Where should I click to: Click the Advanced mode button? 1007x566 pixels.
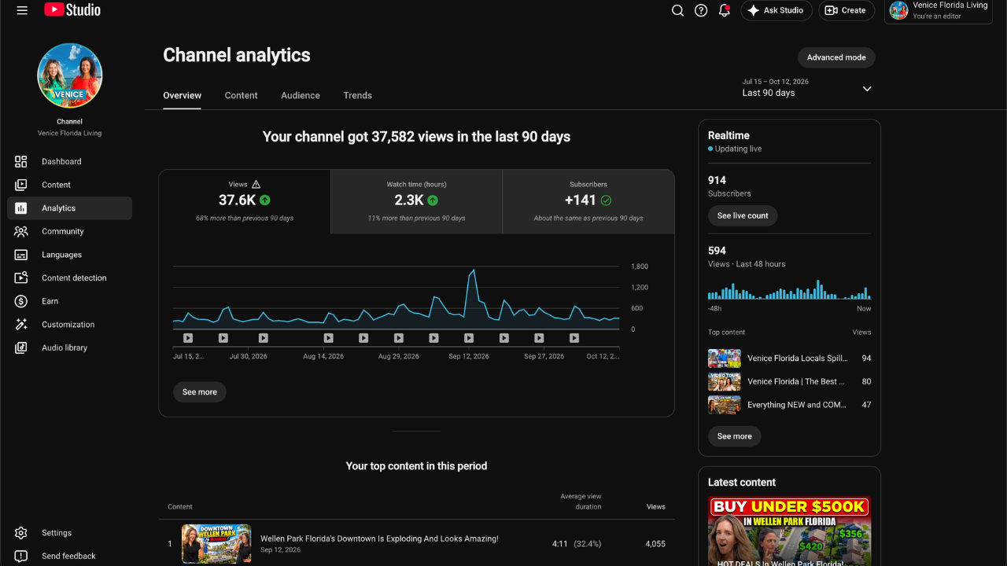pos(836,57)
